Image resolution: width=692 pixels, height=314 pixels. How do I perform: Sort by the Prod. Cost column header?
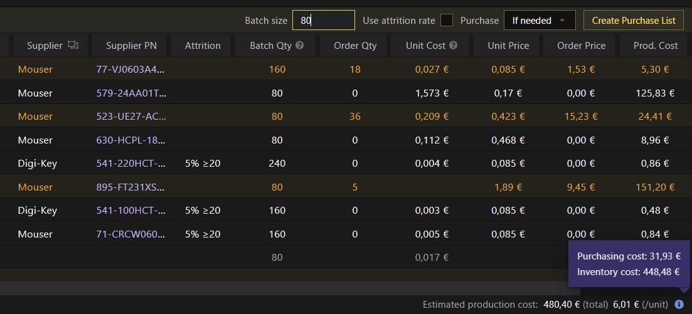(655, 45)
